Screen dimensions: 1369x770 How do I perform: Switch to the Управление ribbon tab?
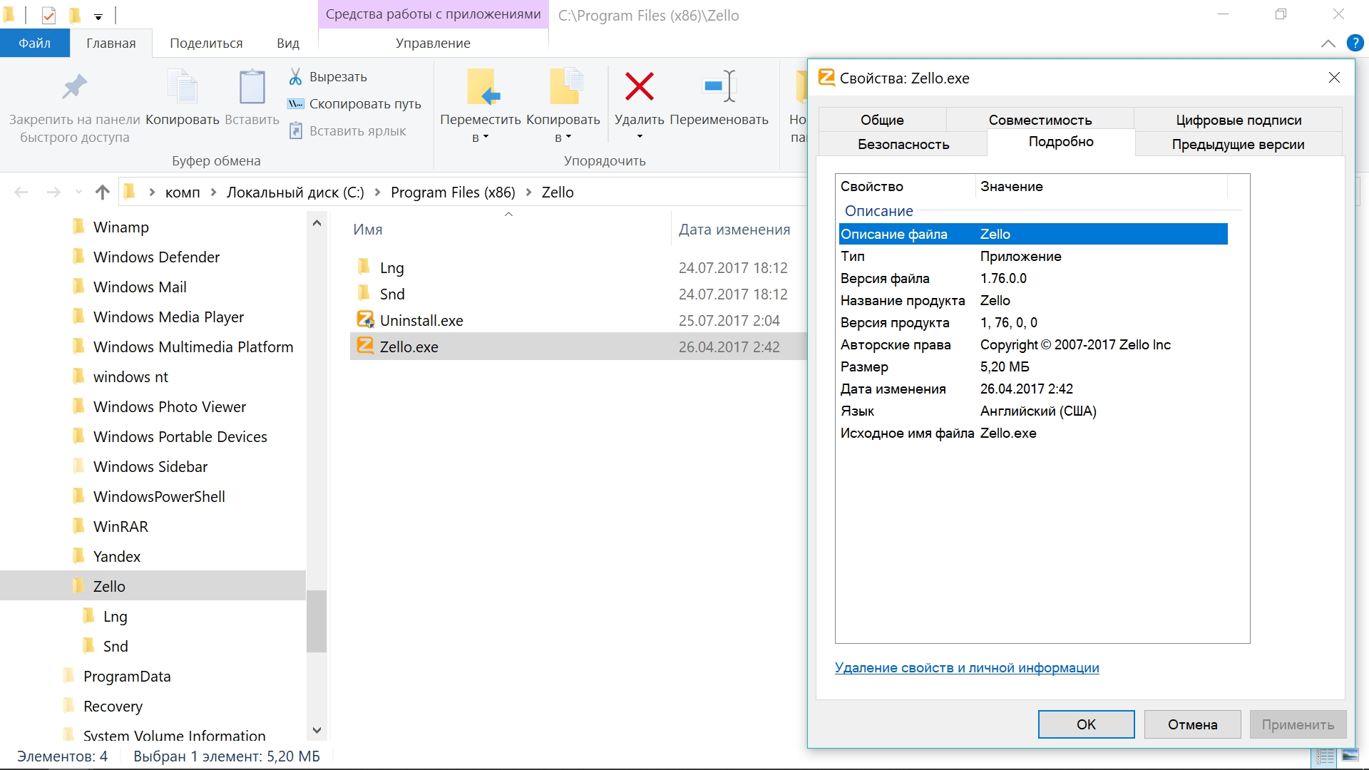point(433,43)
